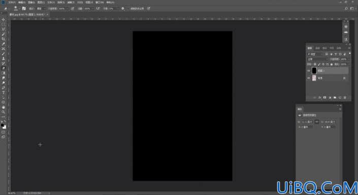Open the layer kind filter dropdown

[x=315, y=54]
